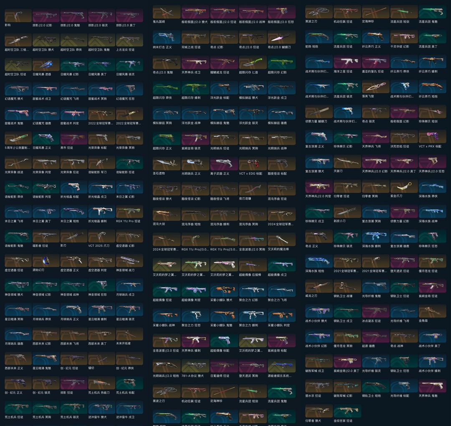Open the 采蜜小蜂队 獠犬 thumbnail
451x426 pixels.
pos(224,290)
